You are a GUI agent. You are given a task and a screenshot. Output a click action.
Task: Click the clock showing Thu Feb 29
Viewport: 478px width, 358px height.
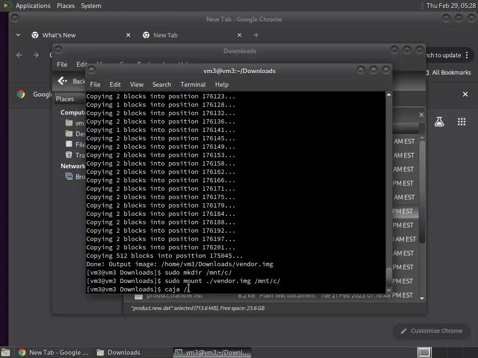click(450, 6)
